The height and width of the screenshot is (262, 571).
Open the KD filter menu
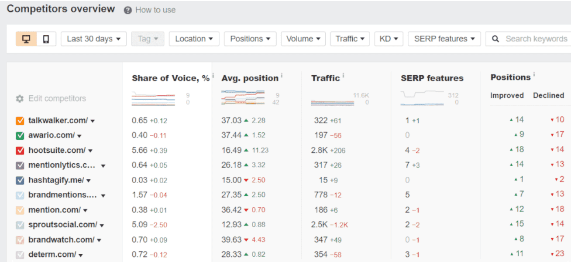pos(389,39)
